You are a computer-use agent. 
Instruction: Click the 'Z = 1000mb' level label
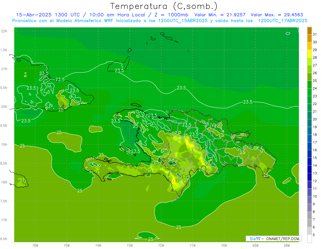tap(171, 15)
